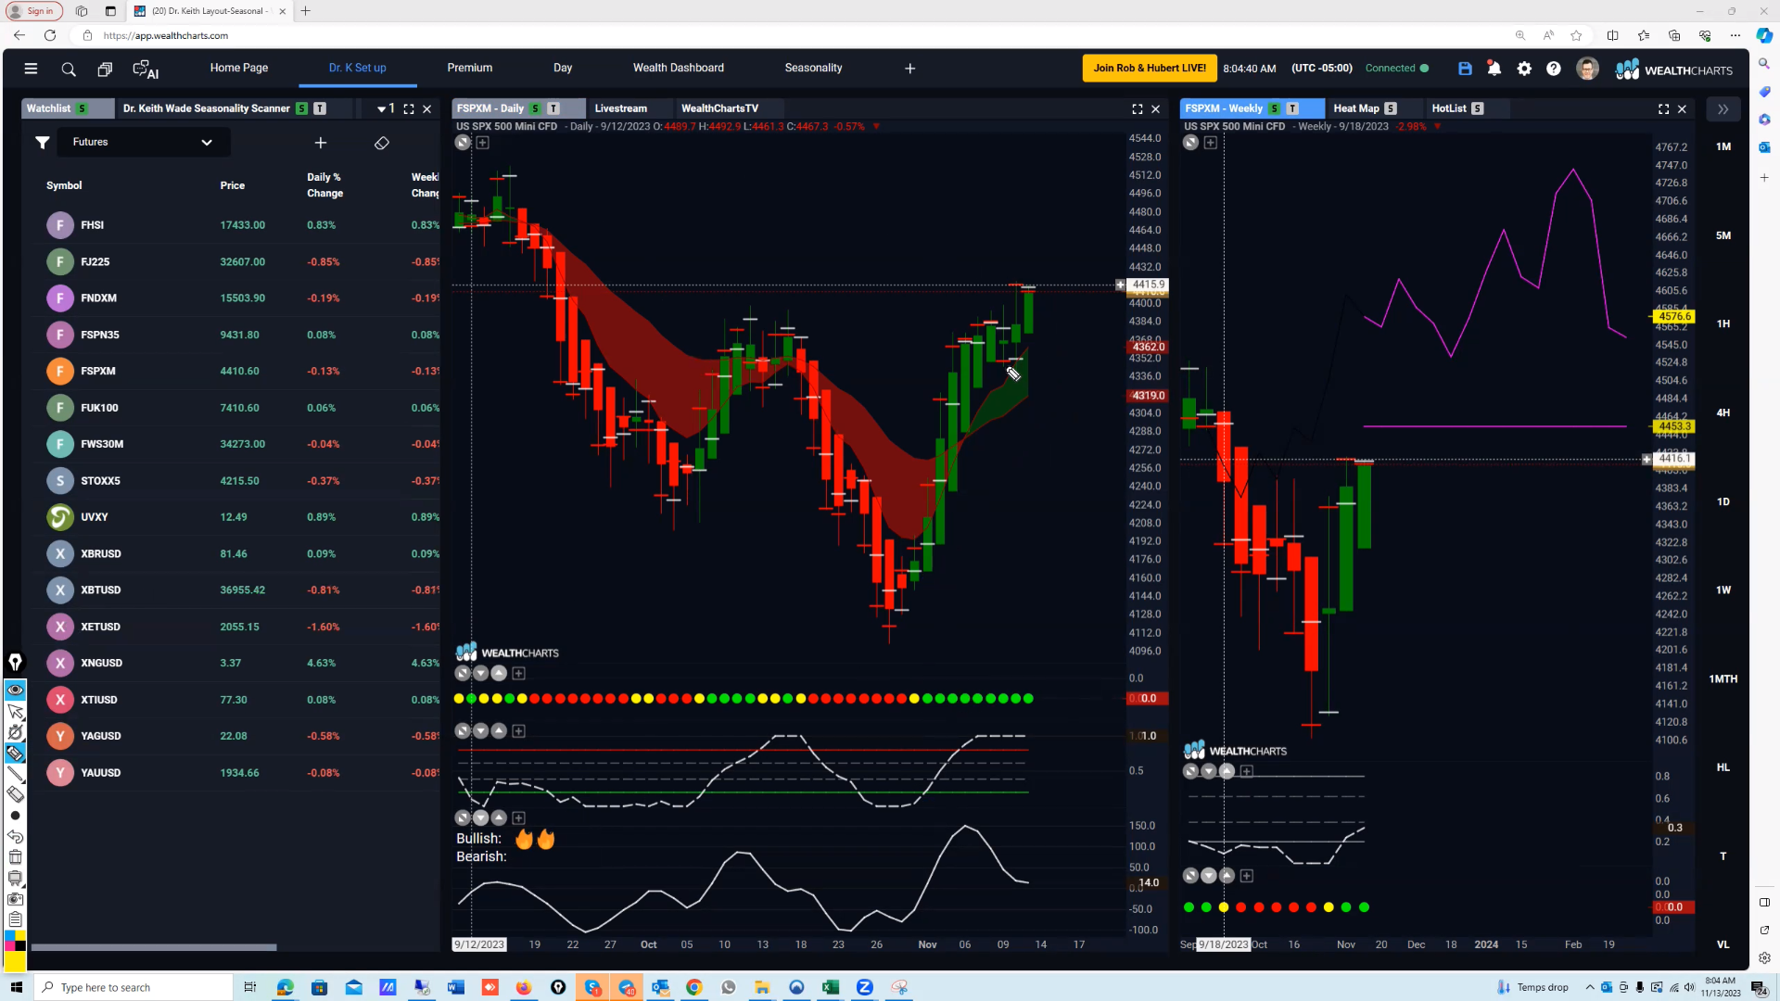
Task: Click the Windows taskbar search box
Action: pos(134,988)
